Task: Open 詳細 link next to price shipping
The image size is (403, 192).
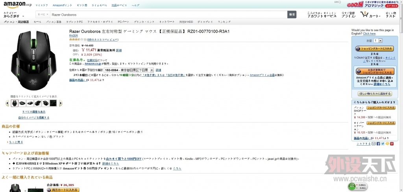Action: click(119, 50)
